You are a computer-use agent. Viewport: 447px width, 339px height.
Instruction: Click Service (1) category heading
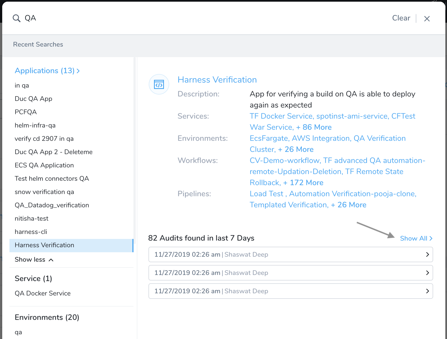[34, 279]
